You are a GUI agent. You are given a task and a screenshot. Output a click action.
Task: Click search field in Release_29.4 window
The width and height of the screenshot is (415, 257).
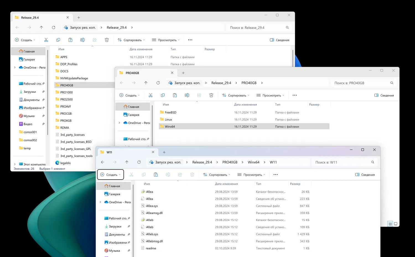[259, 28]
